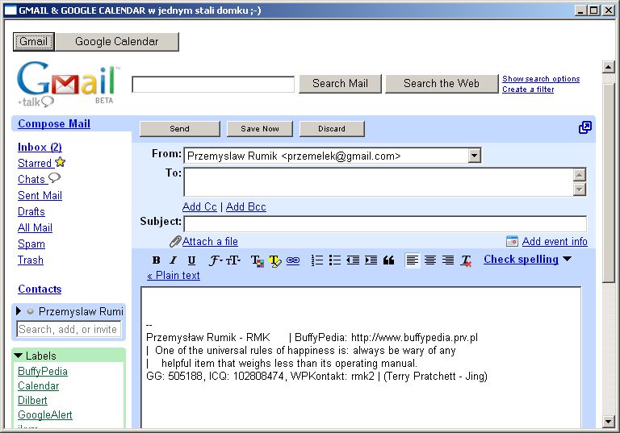
Task: Open the font size picker icon
Action: [x=232, y=260]
